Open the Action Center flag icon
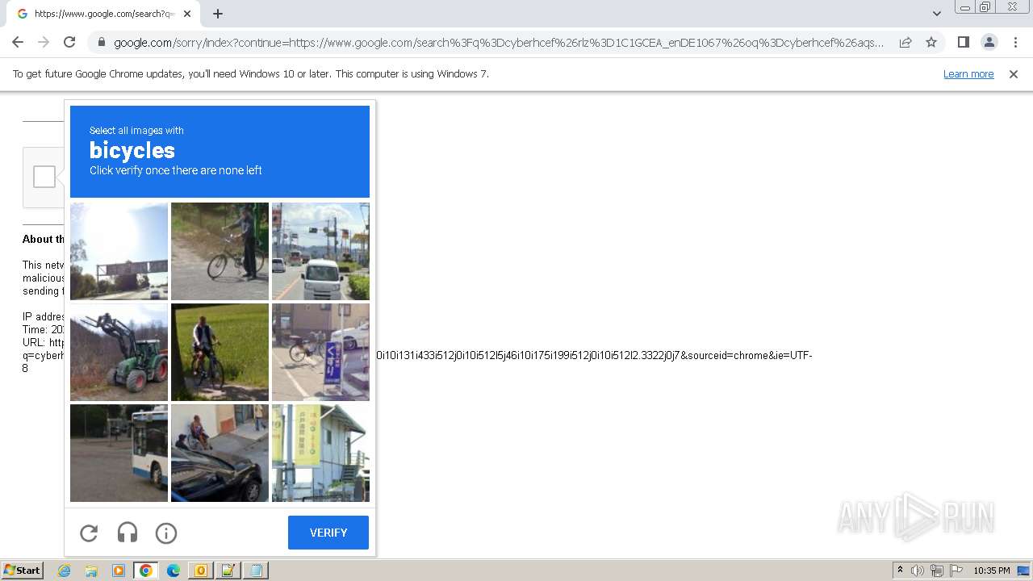 point(956,571)
